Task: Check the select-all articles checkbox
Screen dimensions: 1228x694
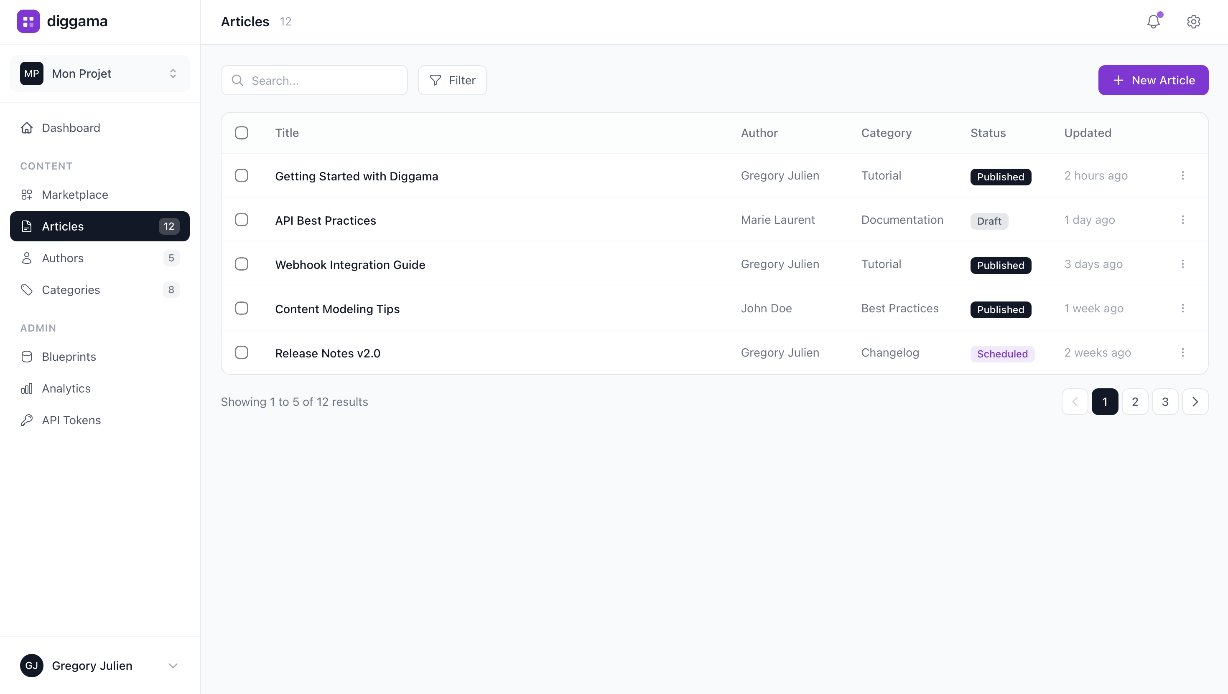Action: [x=242, y=133]
